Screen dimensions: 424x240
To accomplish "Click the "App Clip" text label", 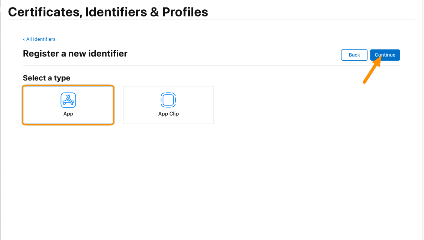I will coord(168,114).
